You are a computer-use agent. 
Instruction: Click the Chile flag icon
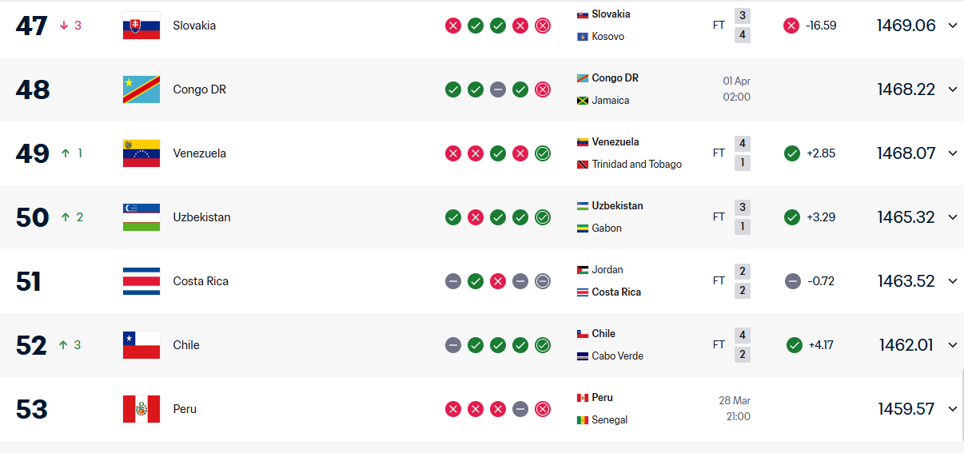click(141, 345)
